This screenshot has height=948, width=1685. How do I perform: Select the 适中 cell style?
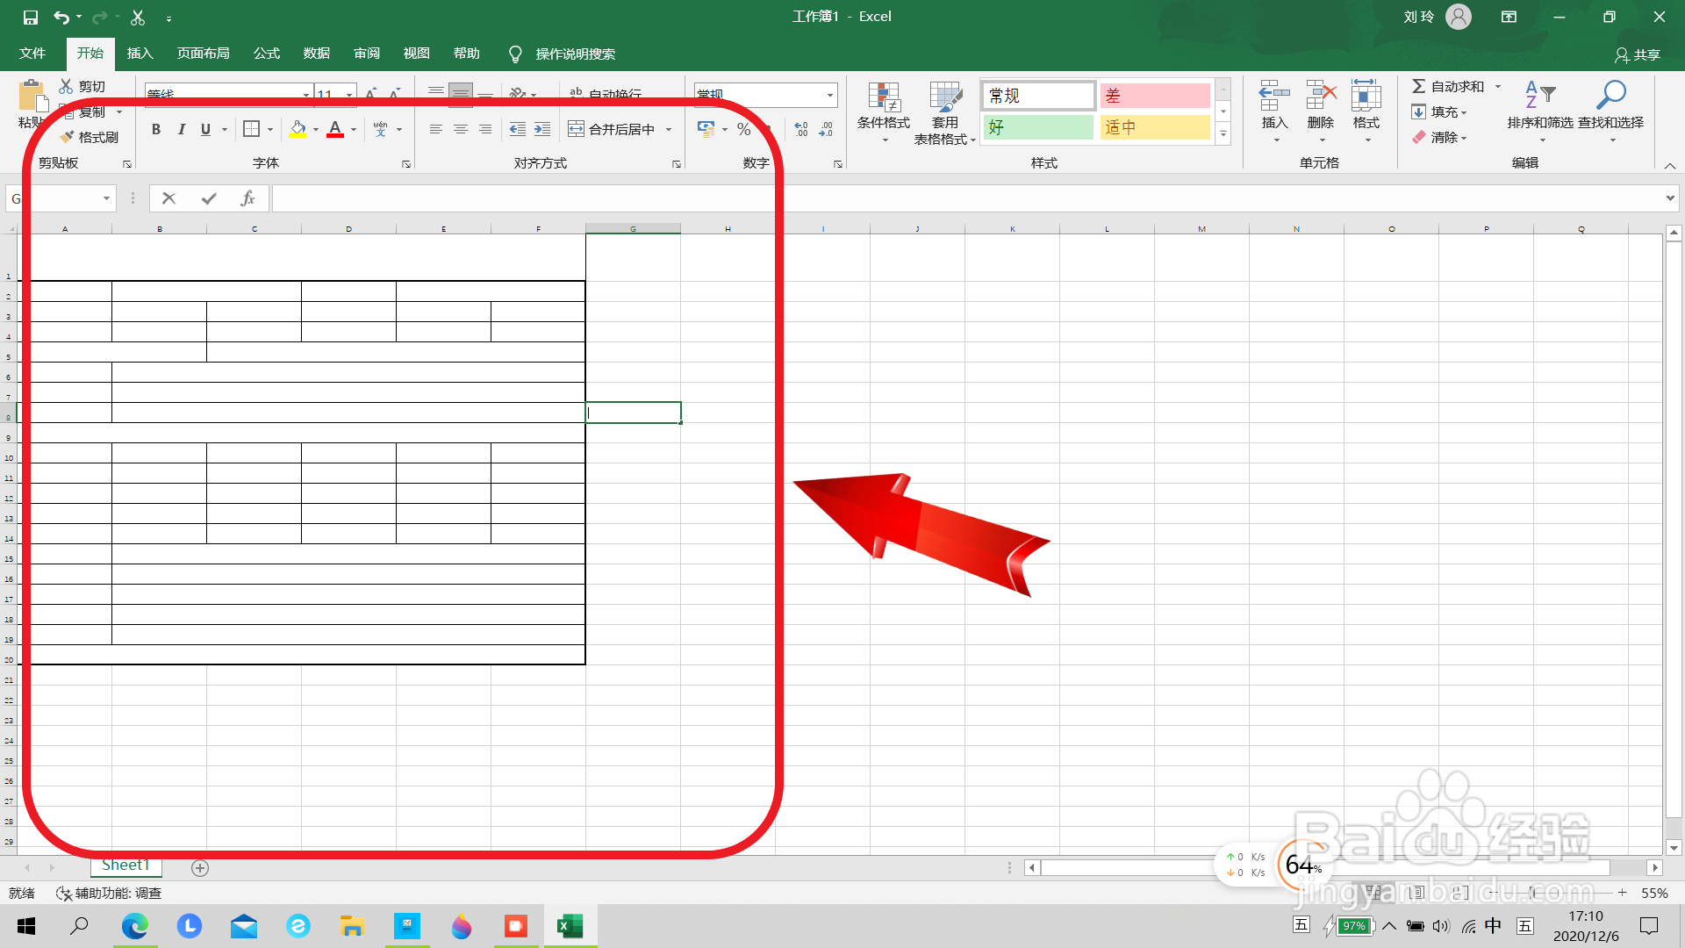point(1155,127)
